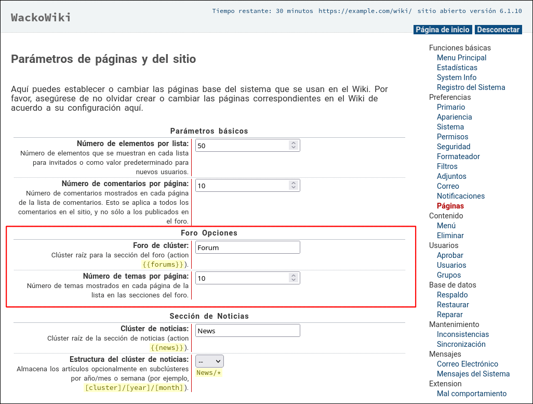Open the news cluster structure dropdown
Screen dimensions: 533x404
click(x=209, y=361)
